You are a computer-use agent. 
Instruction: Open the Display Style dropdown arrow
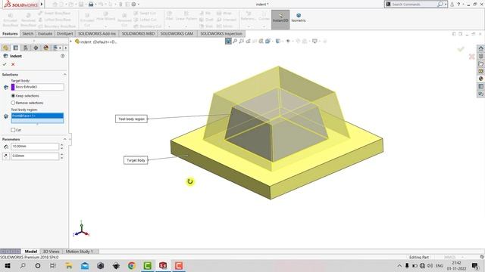tap(282, 41)
